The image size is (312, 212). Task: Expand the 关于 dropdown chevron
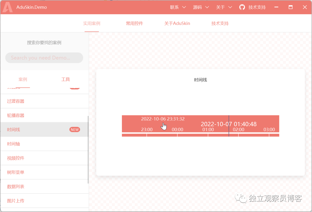click(230, 7)
